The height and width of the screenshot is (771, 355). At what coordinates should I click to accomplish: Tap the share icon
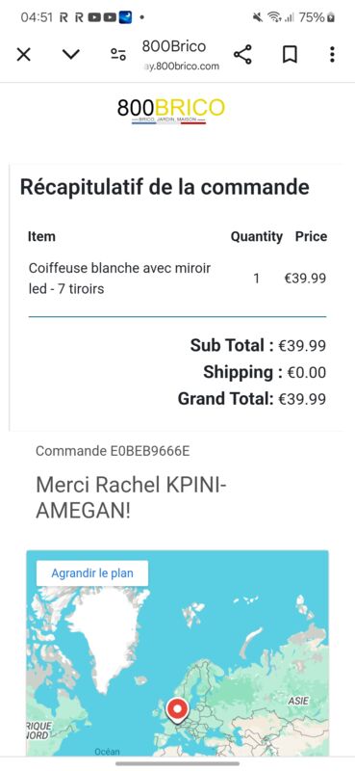point(242,54)
